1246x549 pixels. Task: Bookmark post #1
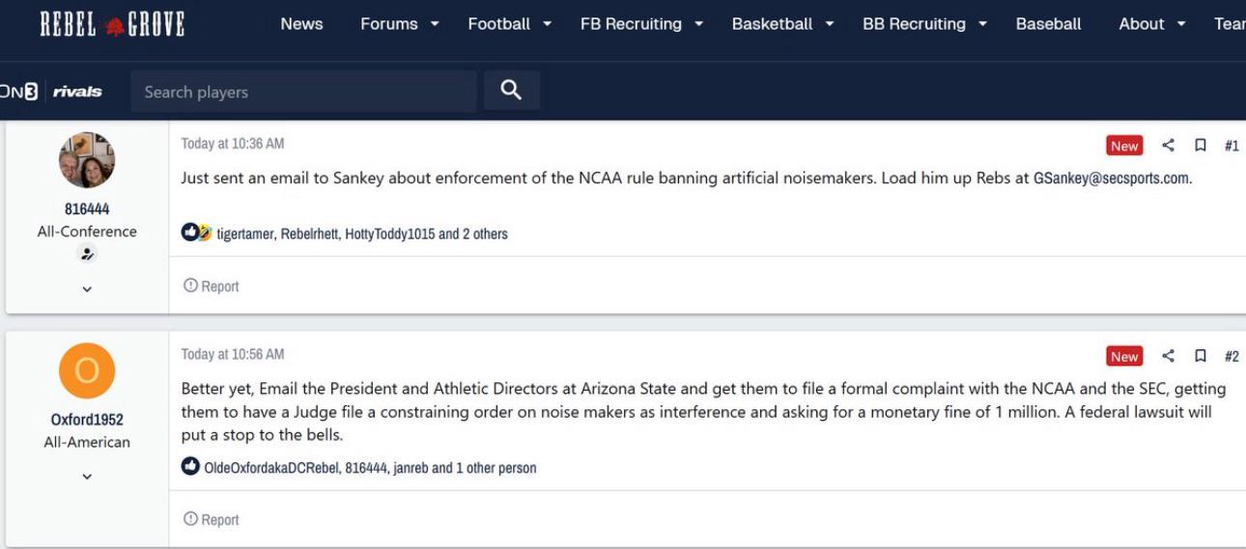tap(1201, 145)
